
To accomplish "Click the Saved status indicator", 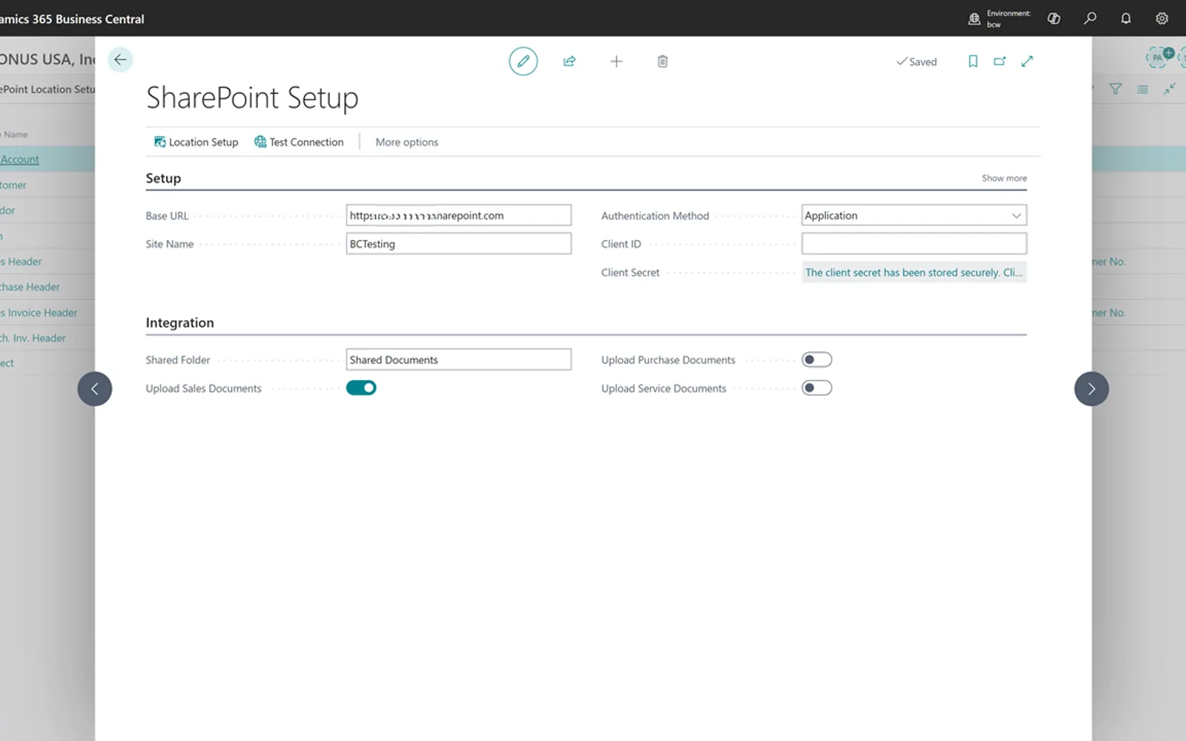I will (x=917, y=62).
